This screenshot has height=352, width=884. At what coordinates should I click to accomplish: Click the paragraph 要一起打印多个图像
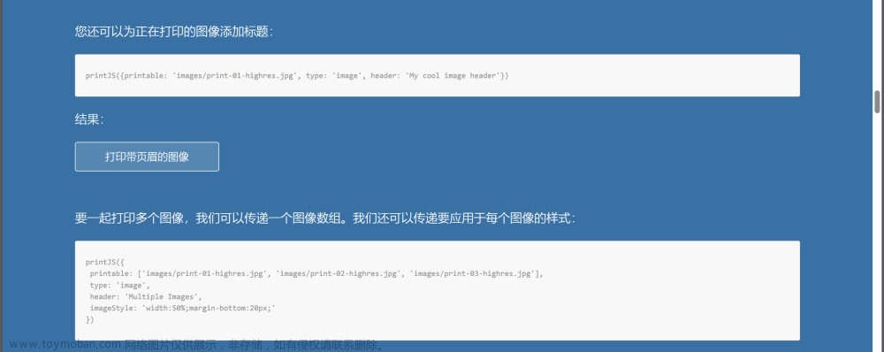point(324,218)
